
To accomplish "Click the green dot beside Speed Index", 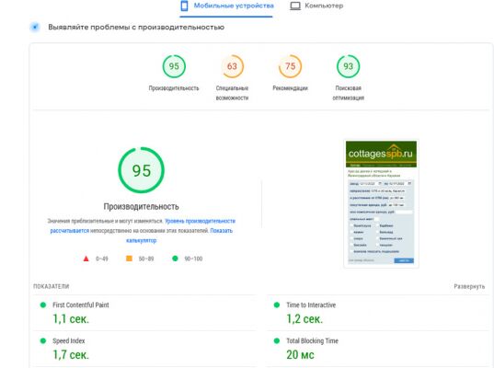I will pyautogui.click(x=43, y=340).
